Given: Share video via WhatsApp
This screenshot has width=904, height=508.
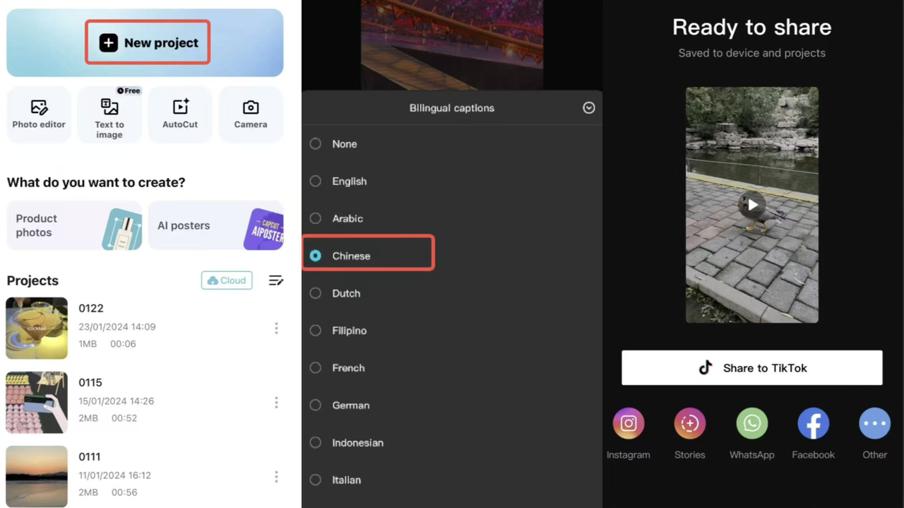Looking at the screenshot, I should click(x=752, y=424).
